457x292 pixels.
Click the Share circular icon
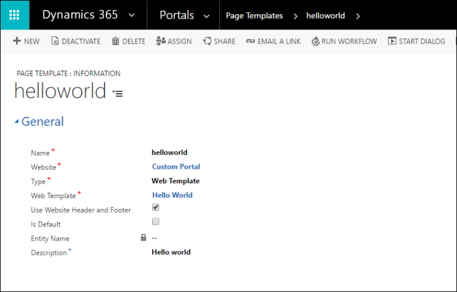click(207, 41)
